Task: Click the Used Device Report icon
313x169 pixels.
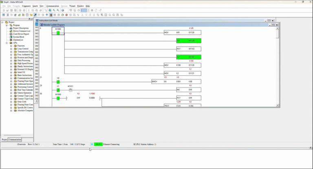Action: pyautogui.click(x=11, y=34)
